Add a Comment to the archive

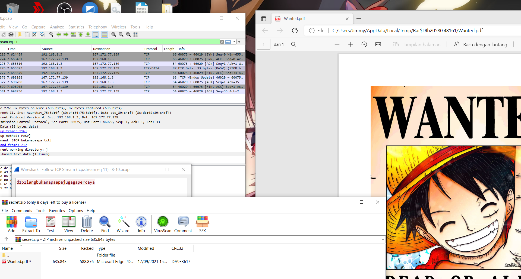coord(183,224)
